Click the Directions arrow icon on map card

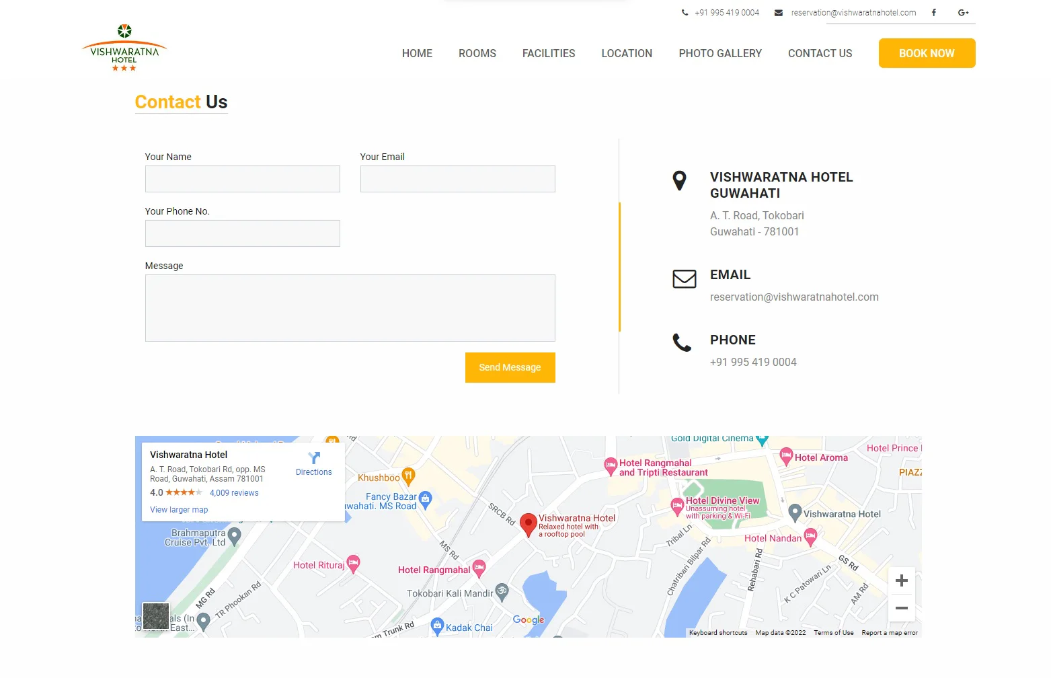[314, 458]
